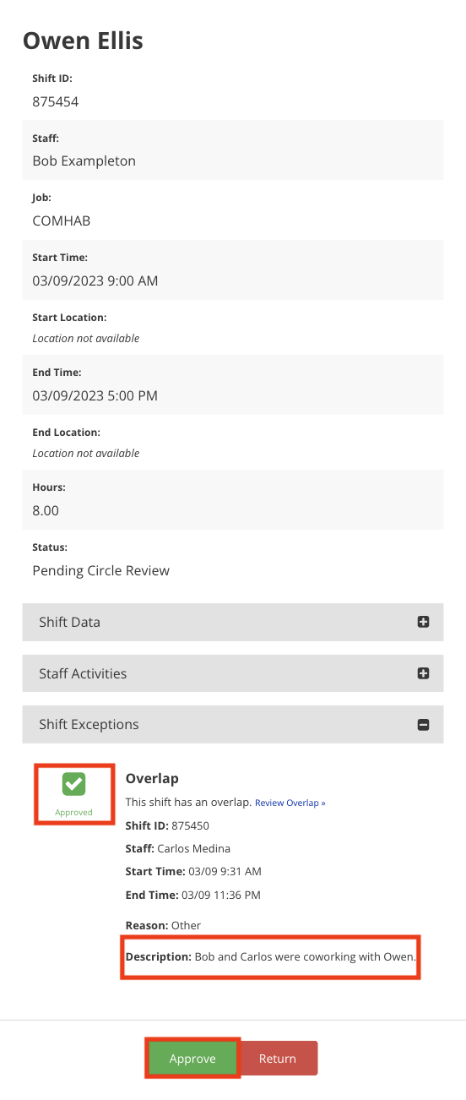Viewport: 466px width, 1100px height.
Task: Click the Overlap exception heading
Action: point(152,778)
